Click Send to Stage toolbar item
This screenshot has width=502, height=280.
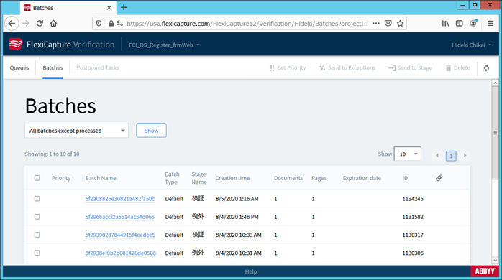[410, 67]
